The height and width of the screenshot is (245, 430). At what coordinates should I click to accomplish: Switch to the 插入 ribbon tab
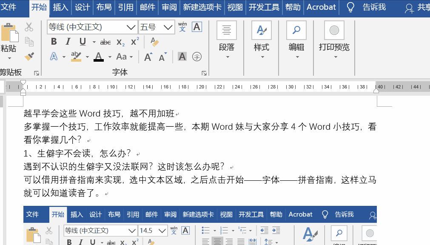60,7
